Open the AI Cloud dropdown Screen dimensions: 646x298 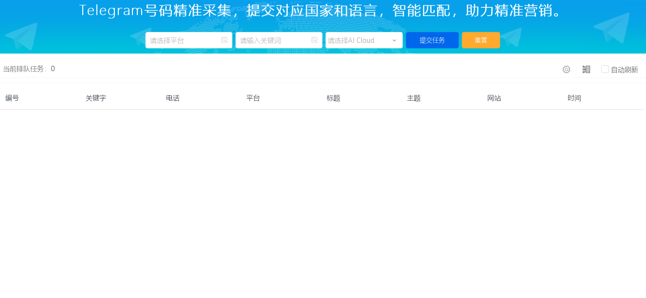[364, 40]
